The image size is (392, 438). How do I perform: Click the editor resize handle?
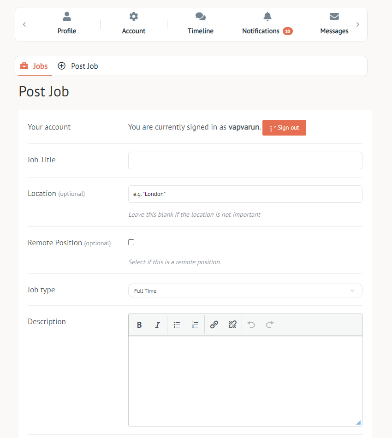358,422
